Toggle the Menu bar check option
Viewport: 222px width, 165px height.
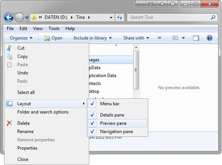pos(118,104)
